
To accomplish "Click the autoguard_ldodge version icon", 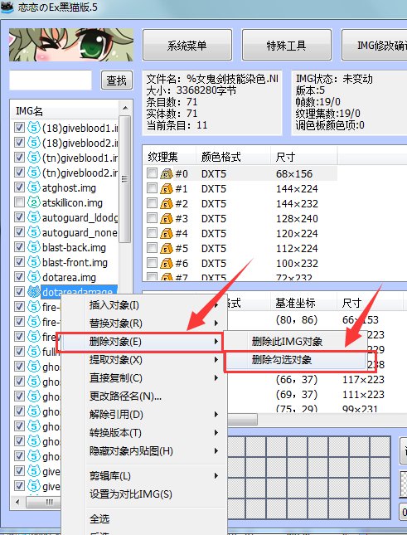I will (x=34, y=217).
